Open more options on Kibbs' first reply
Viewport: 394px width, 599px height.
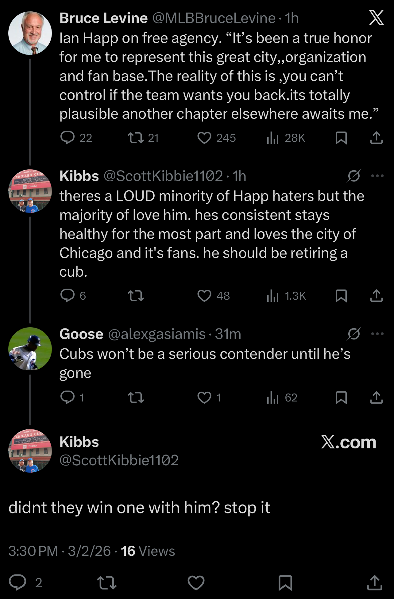(377, 176)
